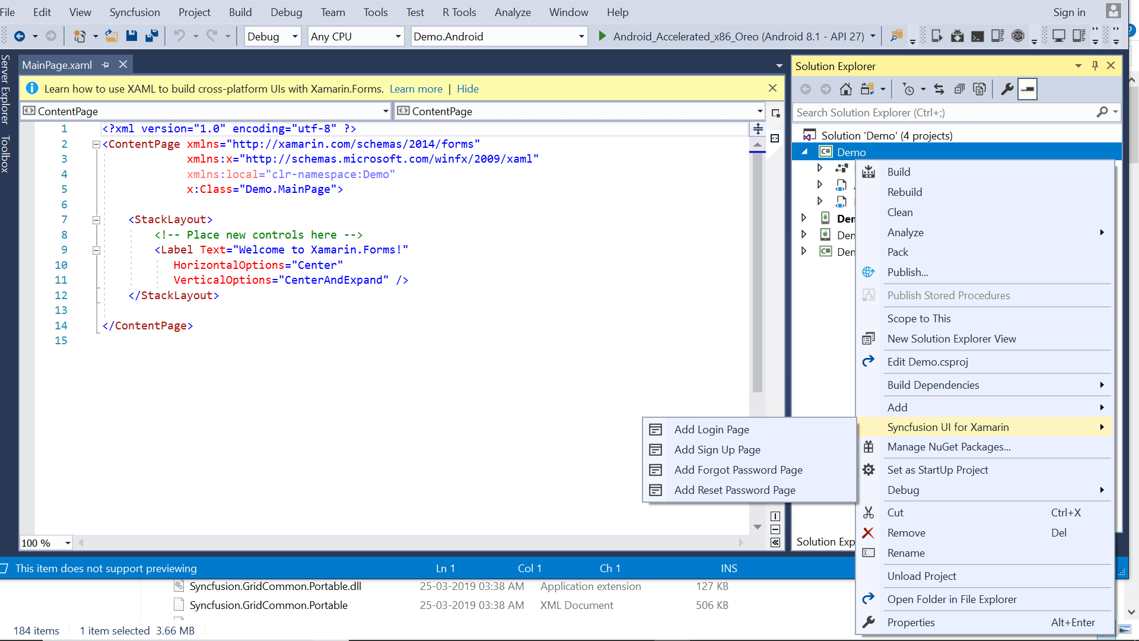This screenshot has width=1139, height=641.
Task: Click the Sync with Active Document icon
Action: [939, 89]
